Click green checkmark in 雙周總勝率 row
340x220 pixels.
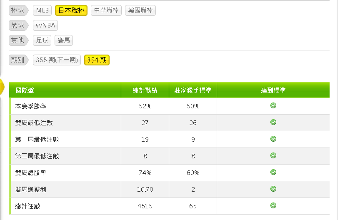tap(273, 172)
